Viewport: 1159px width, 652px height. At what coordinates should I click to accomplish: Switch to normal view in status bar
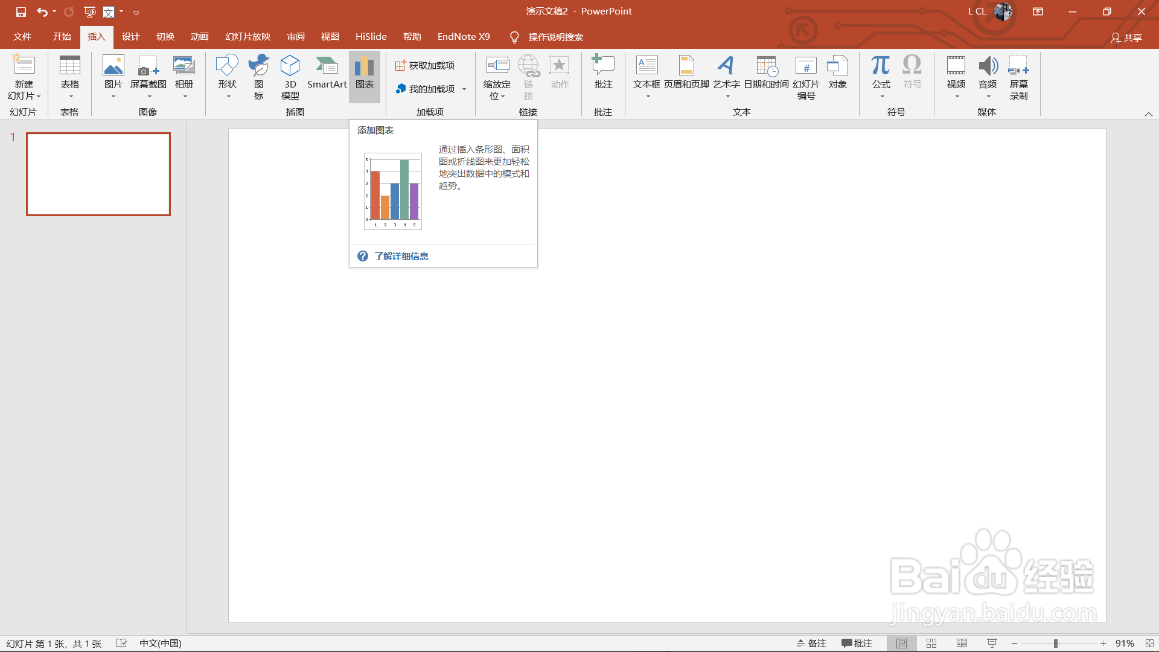pos(901,644)
